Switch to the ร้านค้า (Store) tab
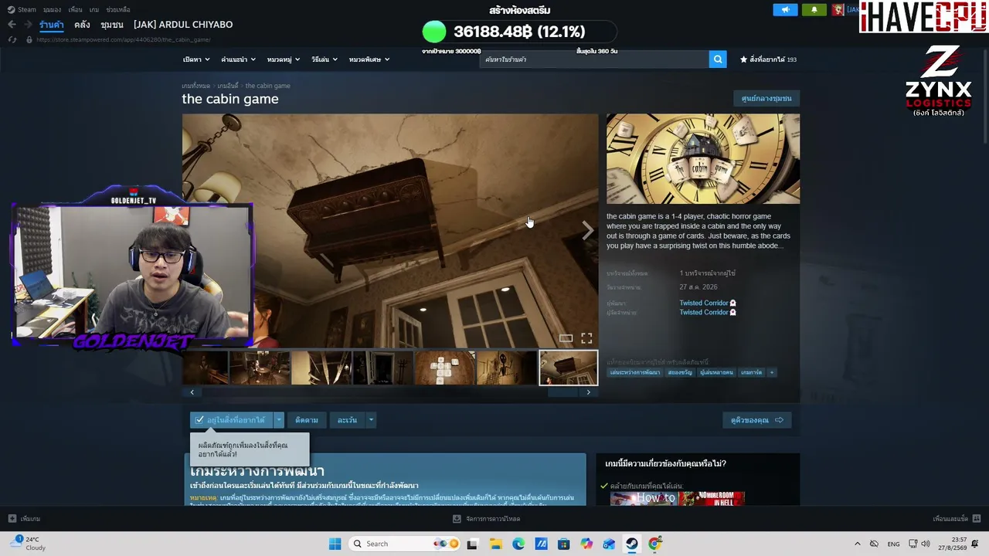This screenshot has height=556, width=989. pyautogui.click(x=52, y=25)
